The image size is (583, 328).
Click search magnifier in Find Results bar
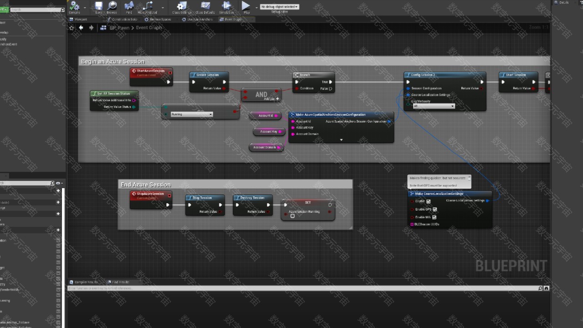click(x=540, y=288)
